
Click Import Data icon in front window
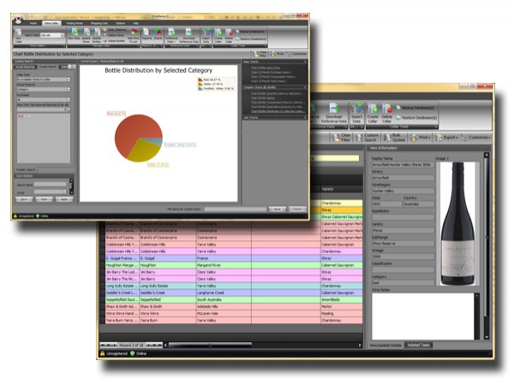coord(206,35)
